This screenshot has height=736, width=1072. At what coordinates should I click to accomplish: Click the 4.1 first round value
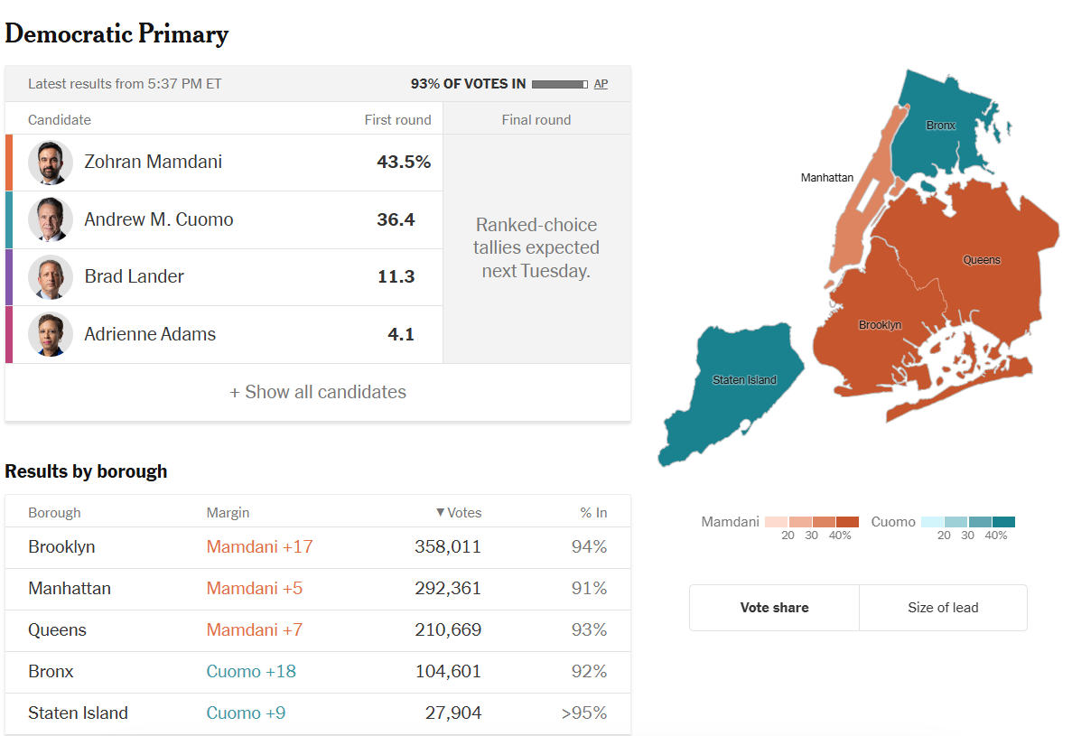pyautogui.click(x=401, y=334)
